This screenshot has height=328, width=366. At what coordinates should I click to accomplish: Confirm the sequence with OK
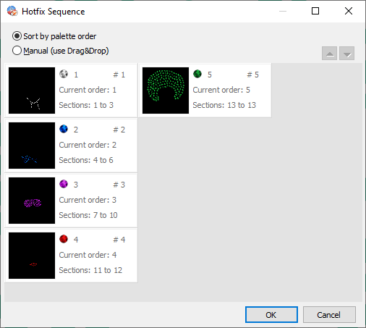tap(271, 315)
